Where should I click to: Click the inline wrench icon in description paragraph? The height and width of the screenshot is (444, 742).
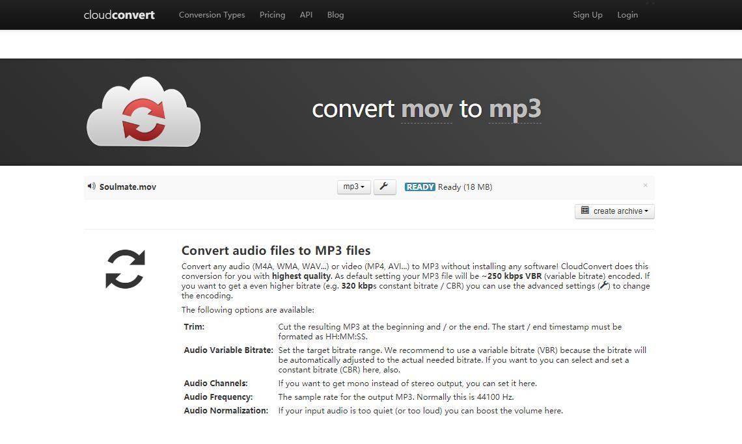point(604,285)
